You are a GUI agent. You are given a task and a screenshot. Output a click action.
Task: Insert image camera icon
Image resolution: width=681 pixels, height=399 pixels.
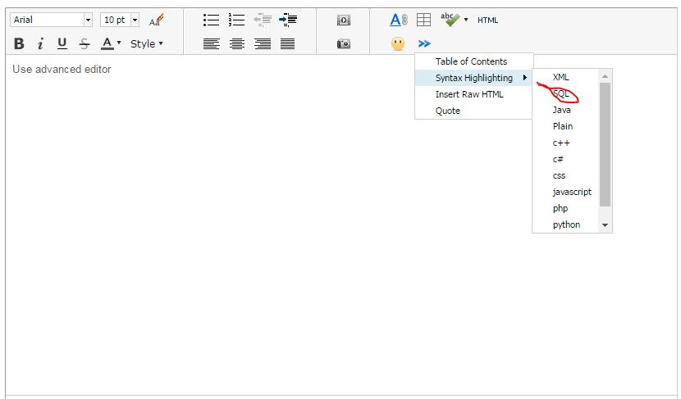click(344, 43)
